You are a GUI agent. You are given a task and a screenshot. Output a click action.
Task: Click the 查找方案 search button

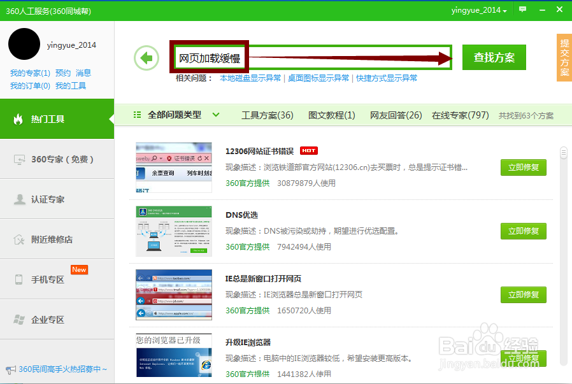494,57
